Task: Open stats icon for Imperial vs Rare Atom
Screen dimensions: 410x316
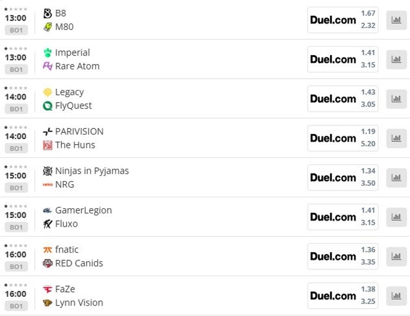Action: [396, 59]
